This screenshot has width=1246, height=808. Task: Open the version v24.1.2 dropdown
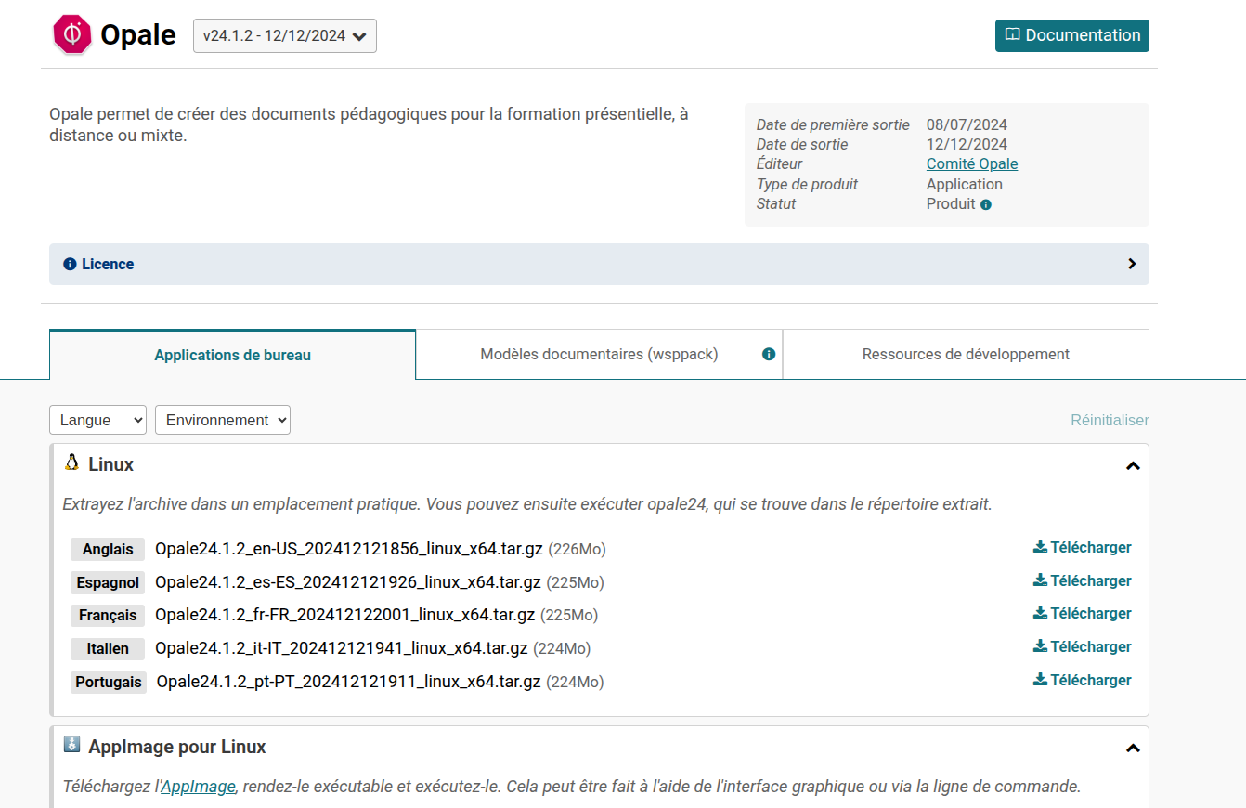click(285, 36)
